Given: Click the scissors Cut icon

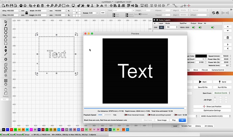Looking at the screenshot, I should 34,6.
